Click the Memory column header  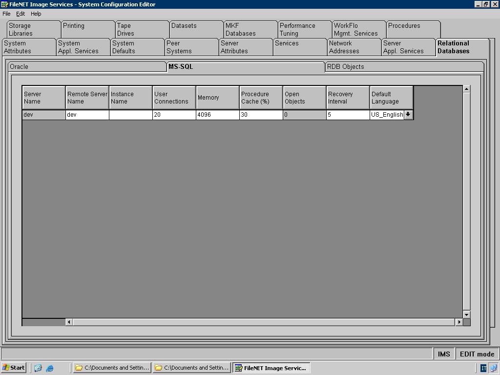[x=217, y=98]
